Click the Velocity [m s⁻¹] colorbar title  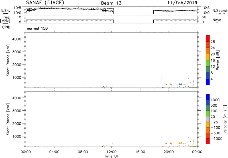click(225, 119)
